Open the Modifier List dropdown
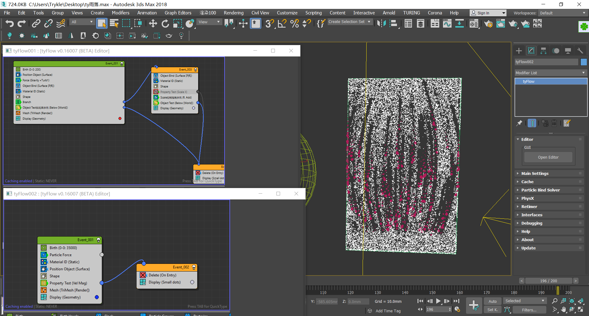 (x=551, y=73)
